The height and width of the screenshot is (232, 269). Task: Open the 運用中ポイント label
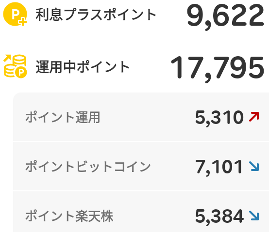pyautogui.click(x=83, y=66)
